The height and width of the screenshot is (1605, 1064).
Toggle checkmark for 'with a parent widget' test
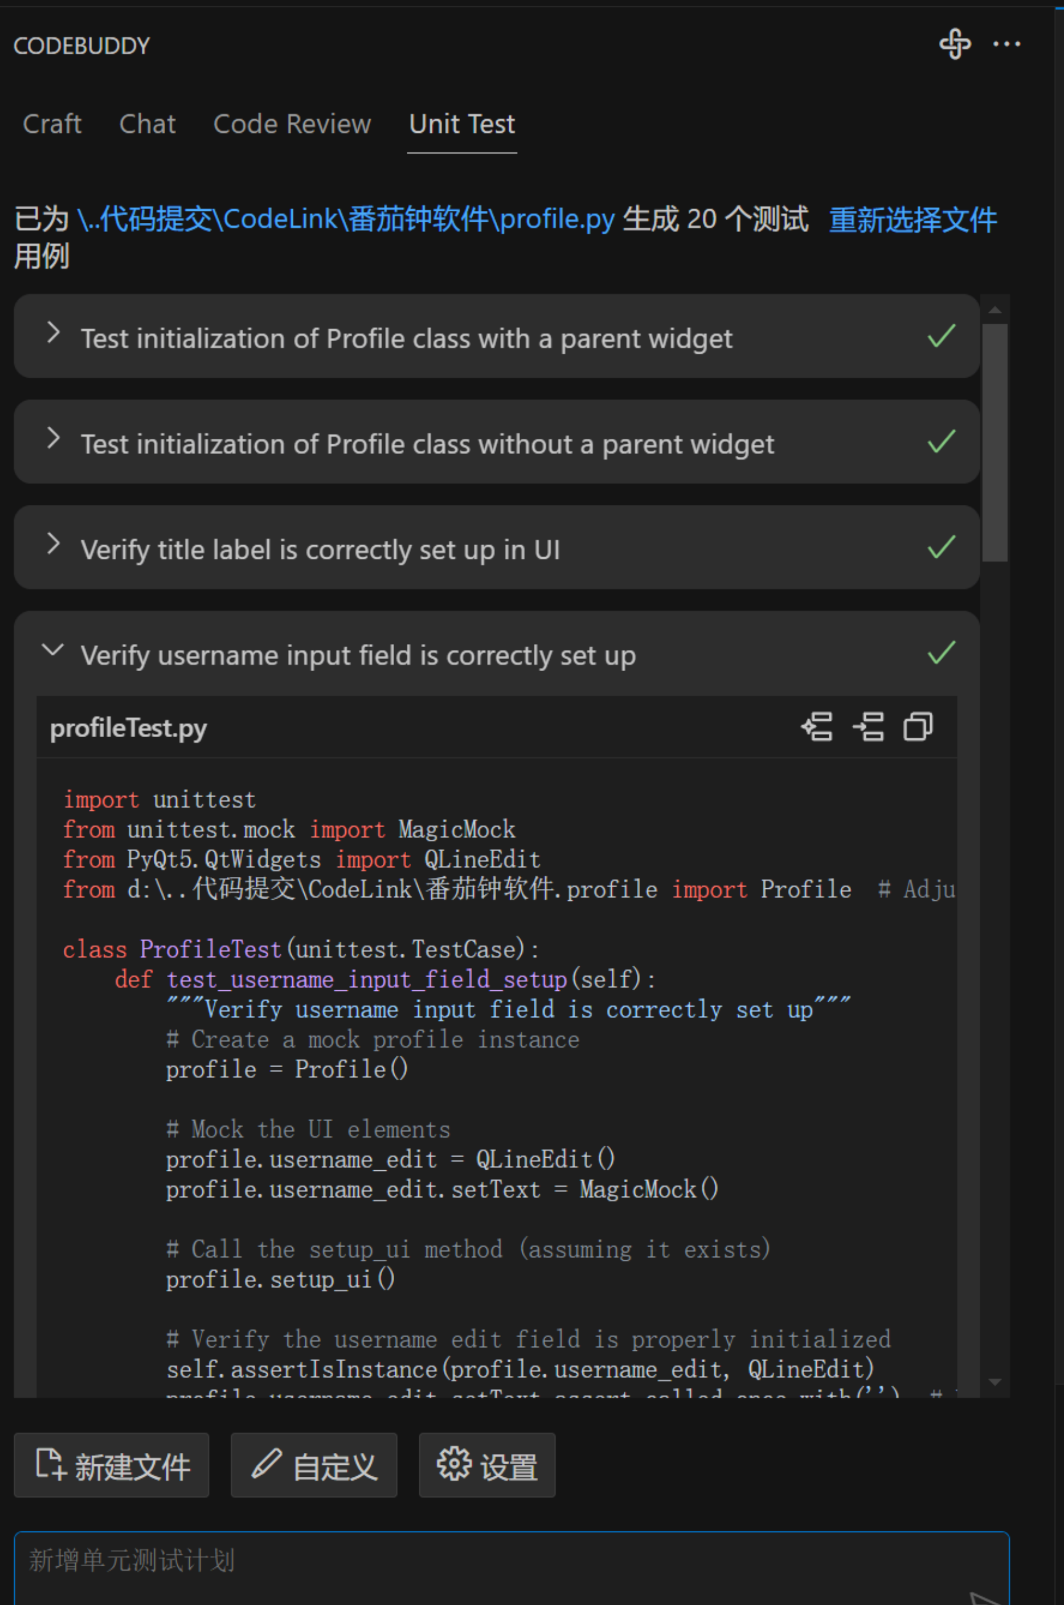(x=941, y=336)
